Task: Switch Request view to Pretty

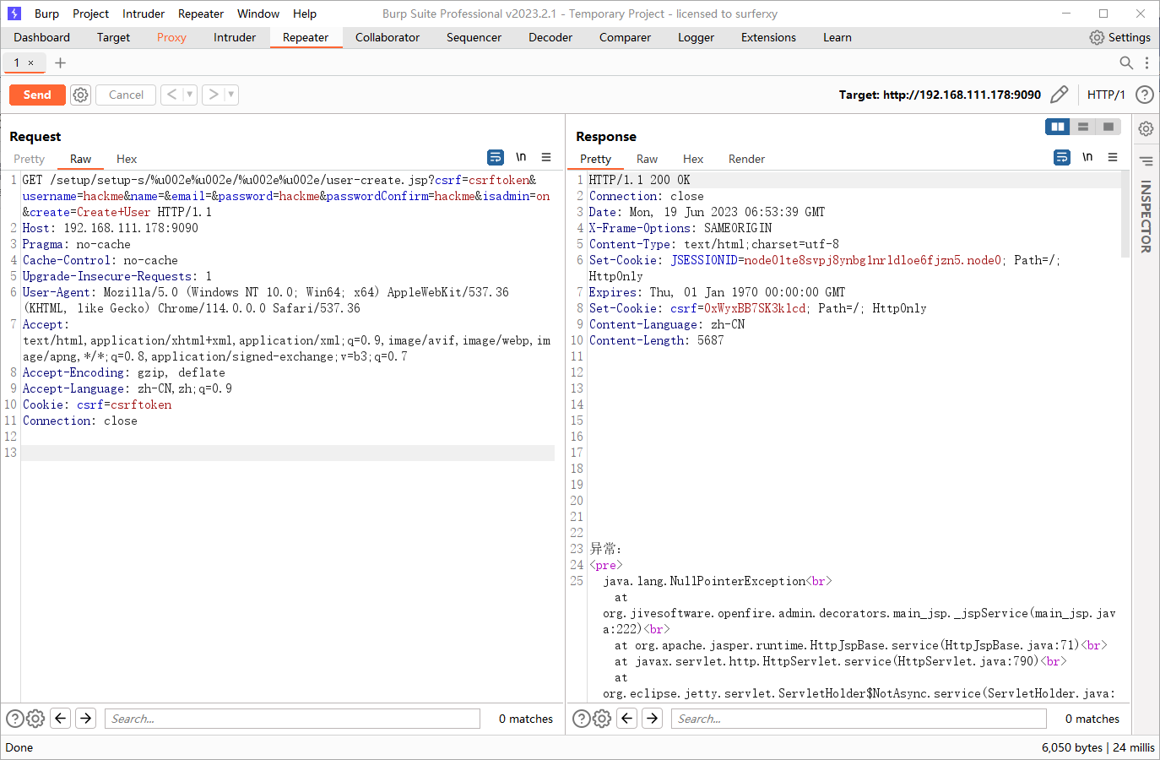Action: click(x=29, y=159)
